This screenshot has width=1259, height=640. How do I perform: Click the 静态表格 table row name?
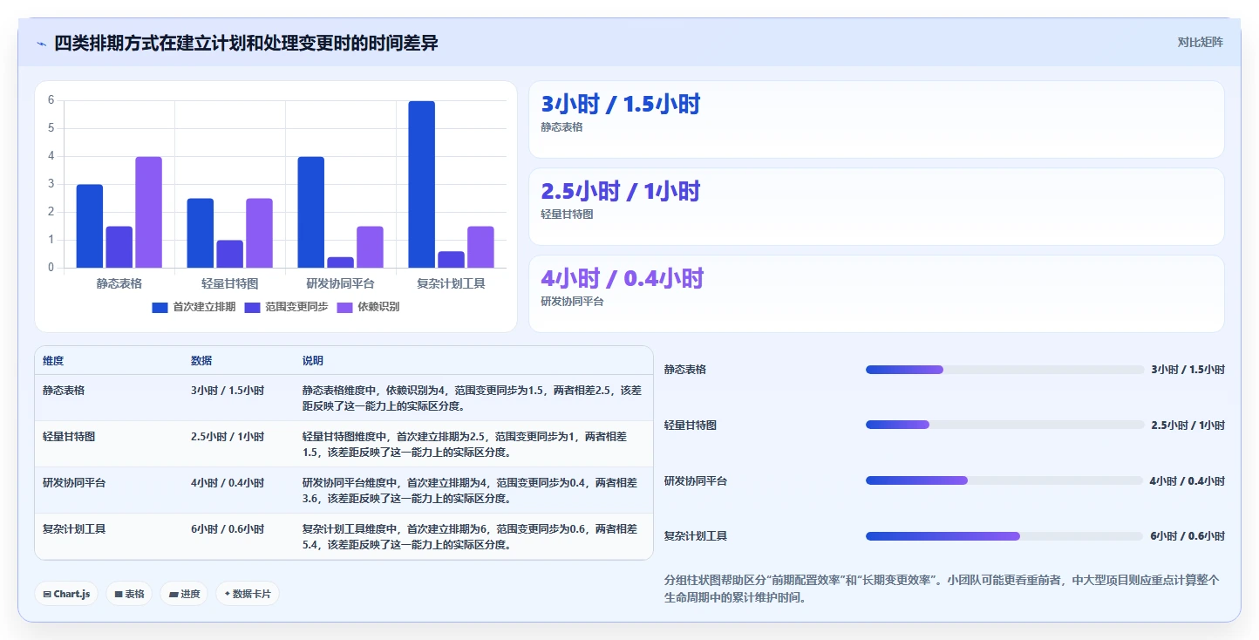pos(64,391)
